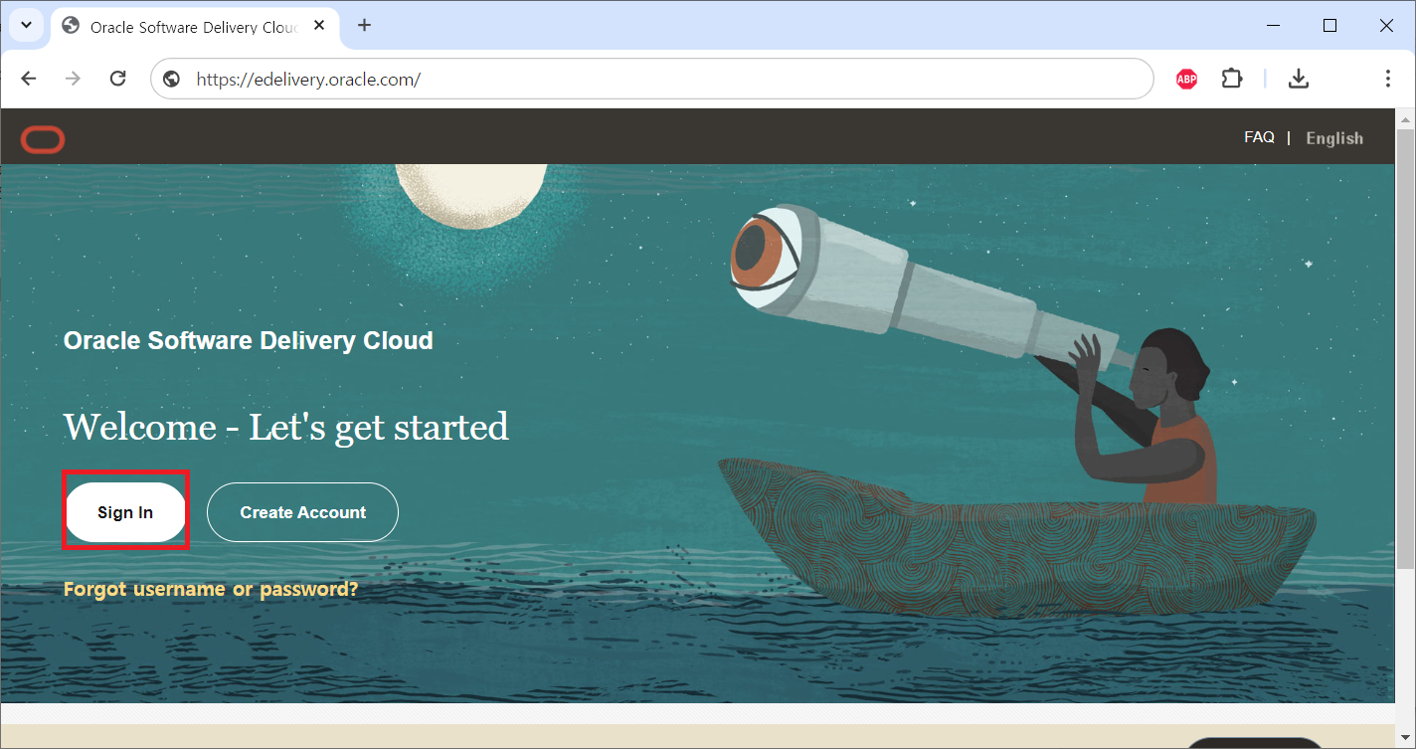Open Chrome three-dot menu
Viewport: 1416px width, 749px height.
[1387, 79]
